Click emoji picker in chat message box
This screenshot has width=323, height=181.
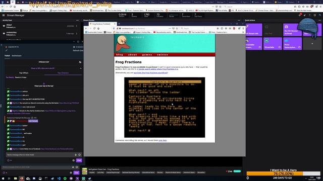click(x=80, y=155)
